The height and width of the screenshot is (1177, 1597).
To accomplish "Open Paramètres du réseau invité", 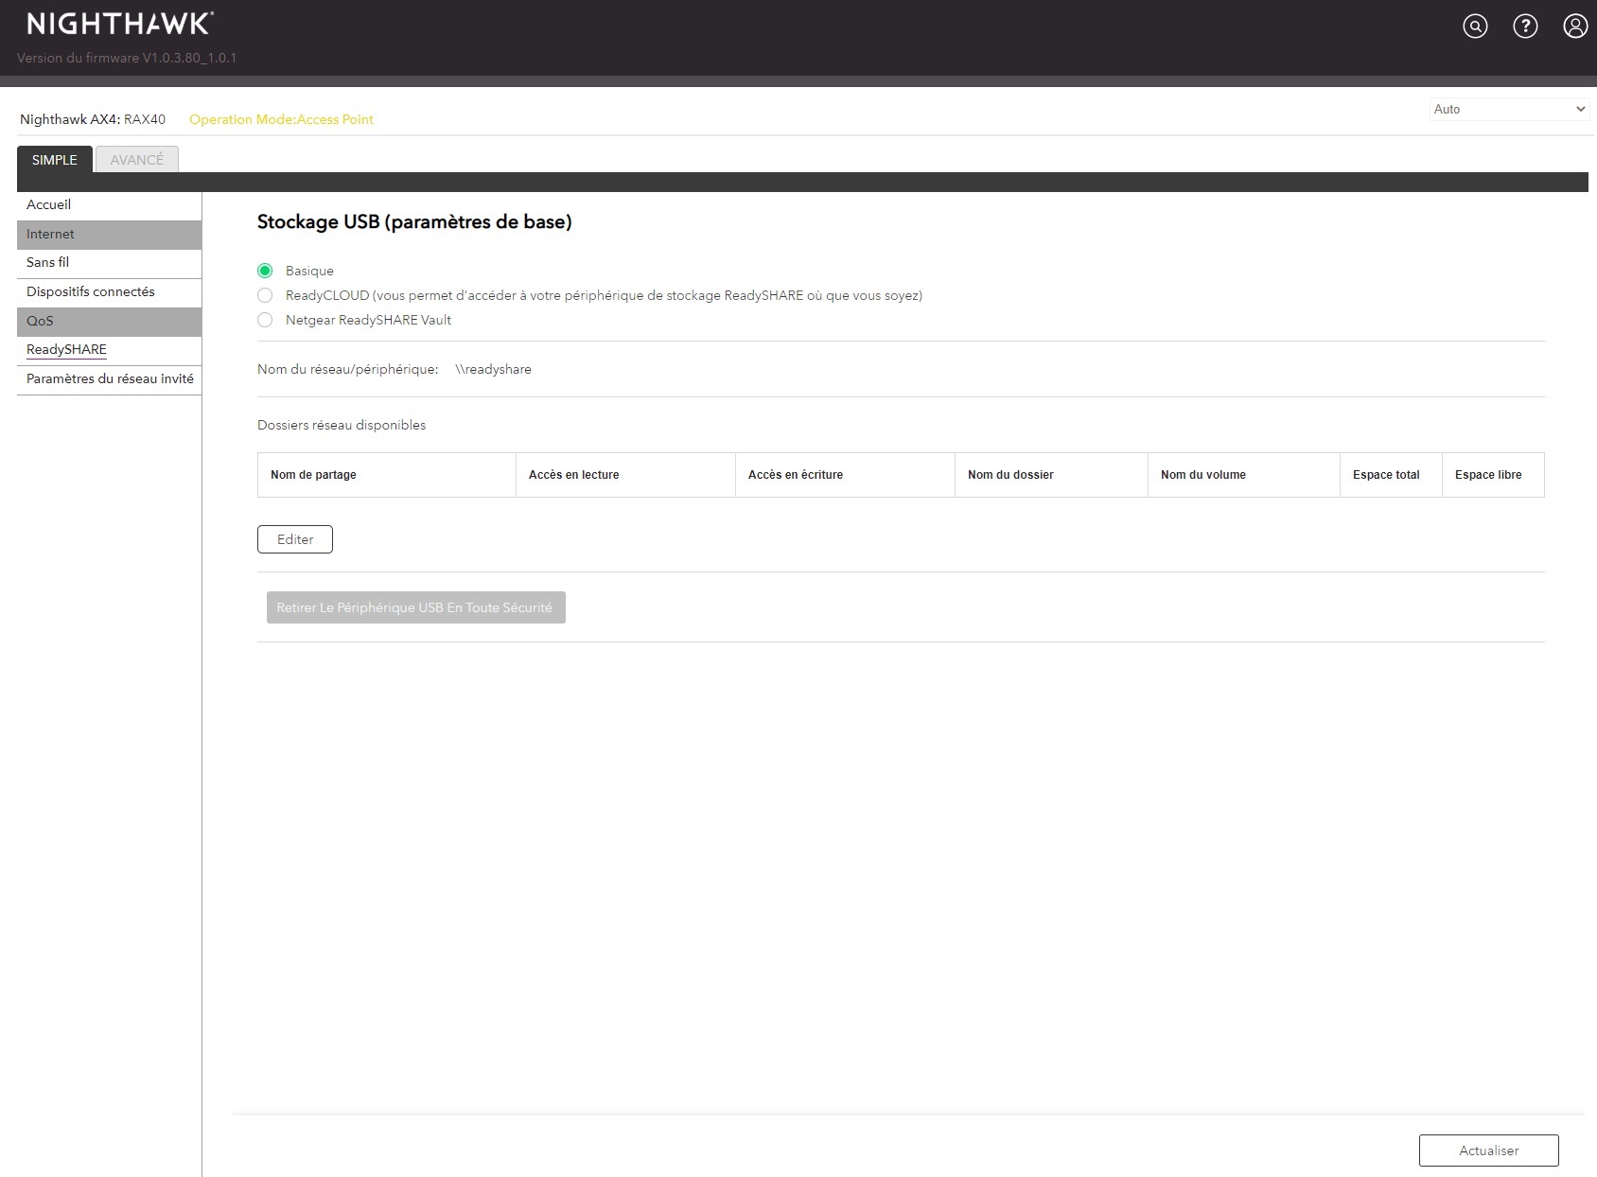I will (x=110, y=378).
